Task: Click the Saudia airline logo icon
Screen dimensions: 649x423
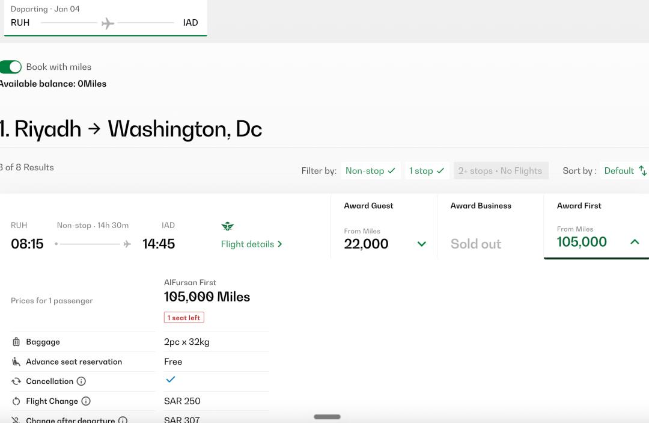Action: pyautogui.click(x=228, y=226)
